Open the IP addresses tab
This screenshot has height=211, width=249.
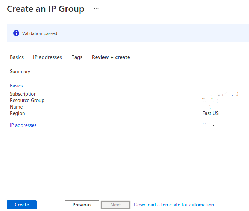[x=47, y=57]
